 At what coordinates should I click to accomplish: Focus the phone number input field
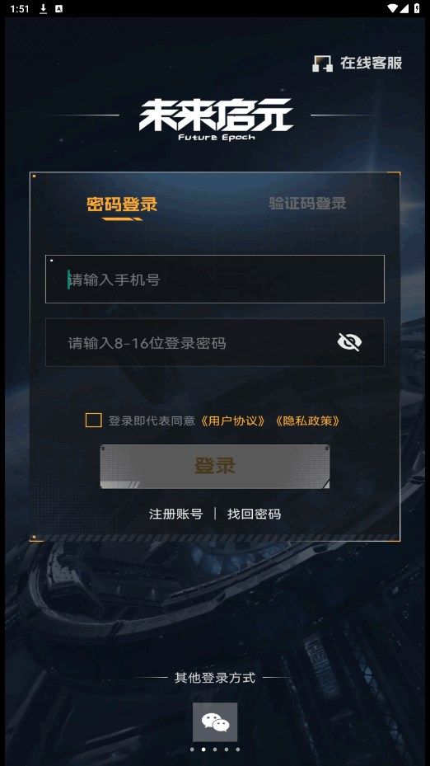pos(215,279)
